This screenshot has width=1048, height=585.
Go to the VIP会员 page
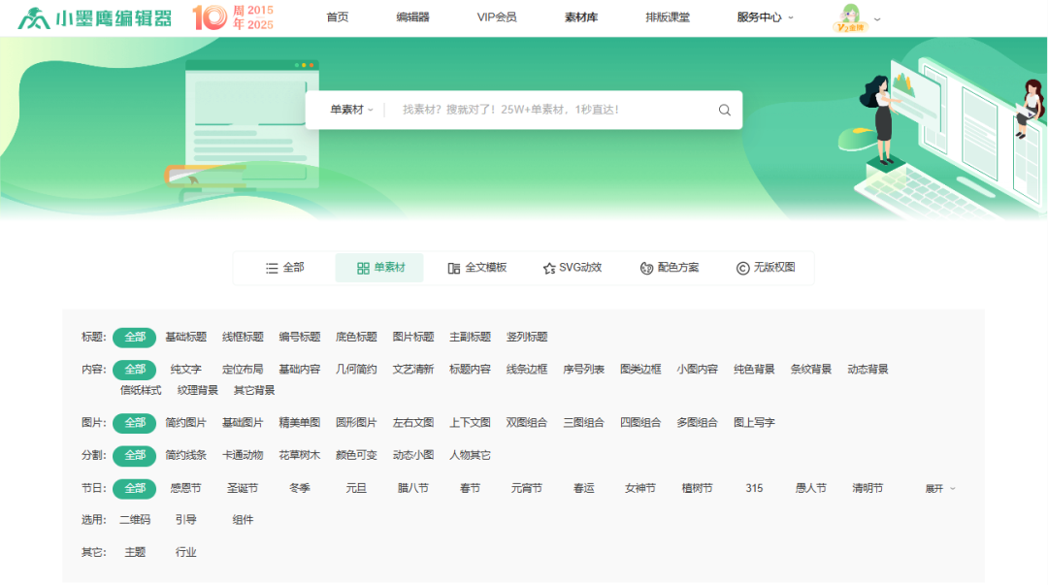click(493, 16)
